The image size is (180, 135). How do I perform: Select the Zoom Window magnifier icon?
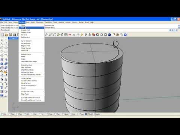coord(50,34)
